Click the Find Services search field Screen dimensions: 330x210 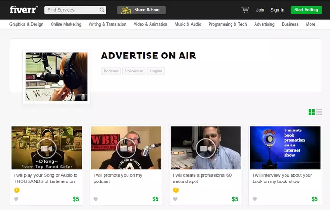(x=71, y=10)
